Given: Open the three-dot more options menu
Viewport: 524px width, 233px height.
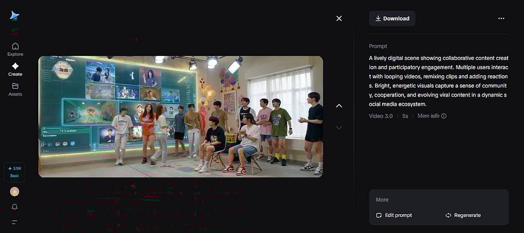Looking at the screenshot, I should click(x=501, y=18).
